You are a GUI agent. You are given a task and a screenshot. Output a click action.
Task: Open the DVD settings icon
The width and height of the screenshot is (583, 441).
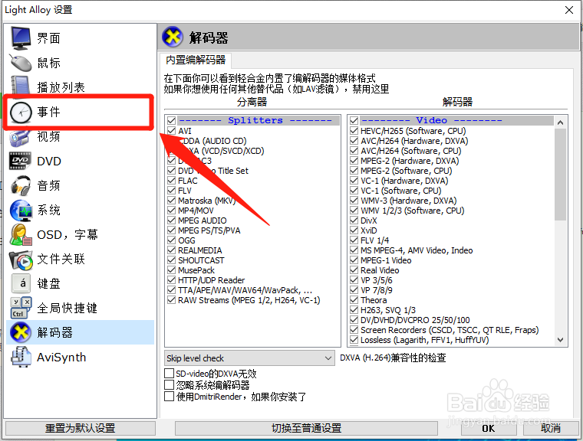click(20, 161)
